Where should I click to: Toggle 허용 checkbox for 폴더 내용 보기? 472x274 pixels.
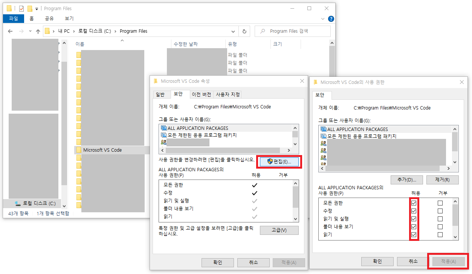pyautogui.click(x=414, y=227)
